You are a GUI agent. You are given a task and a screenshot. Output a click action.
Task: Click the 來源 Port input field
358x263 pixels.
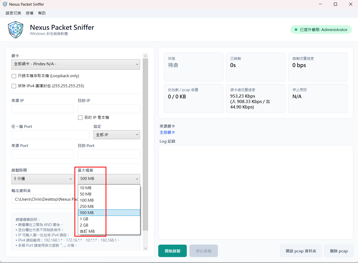[43, 154]
